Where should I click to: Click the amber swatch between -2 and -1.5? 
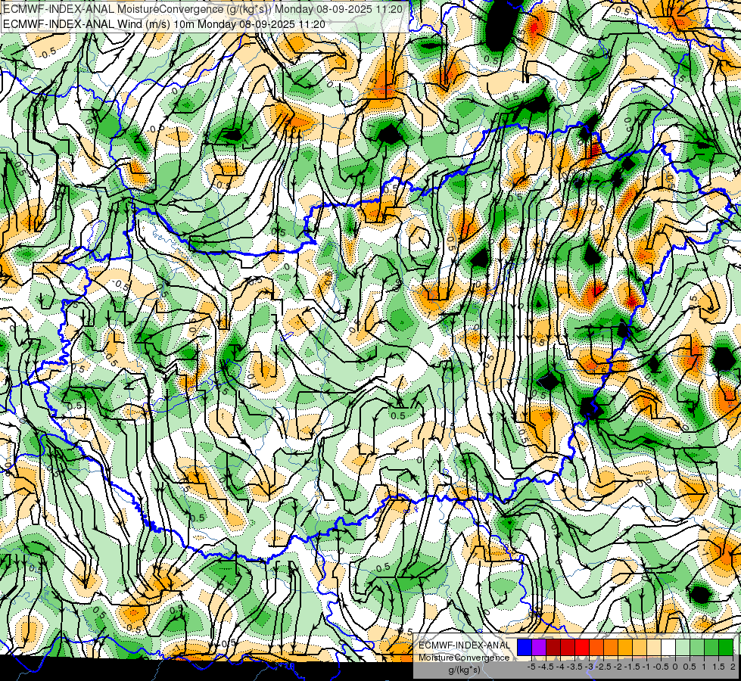[x=625, y=648]
